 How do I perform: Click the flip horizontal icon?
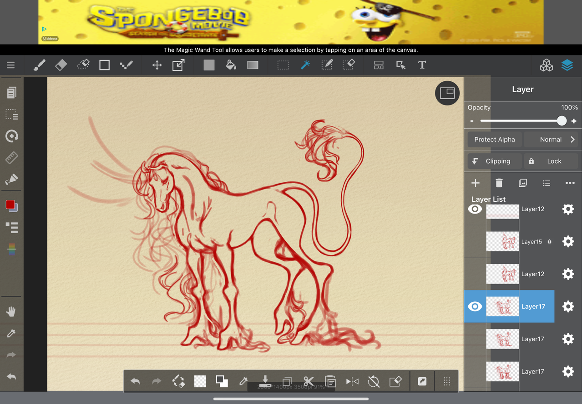(352, 381)
